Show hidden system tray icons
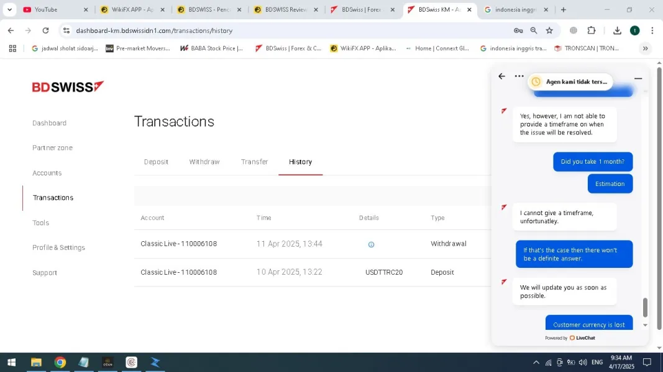Screen dimensions: 663x372 (536, 362)
